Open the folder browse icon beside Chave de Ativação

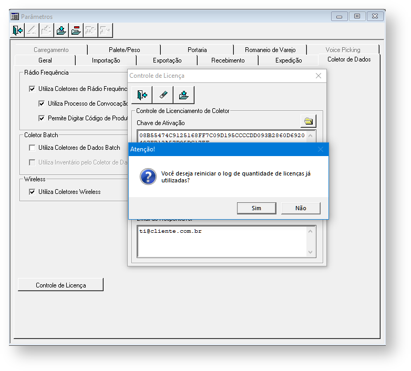click(308, 121)
